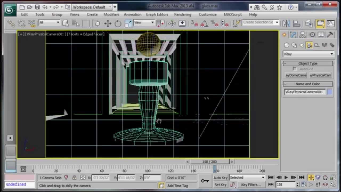Open the Reference Coordinate System View dropdown

(144, 23)
